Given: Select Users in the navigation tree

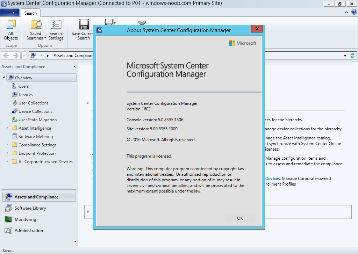Looking at the screenshot, I should [23, 86].
